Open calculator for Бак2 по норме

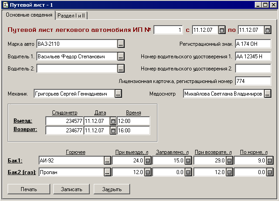pos(269,172)
